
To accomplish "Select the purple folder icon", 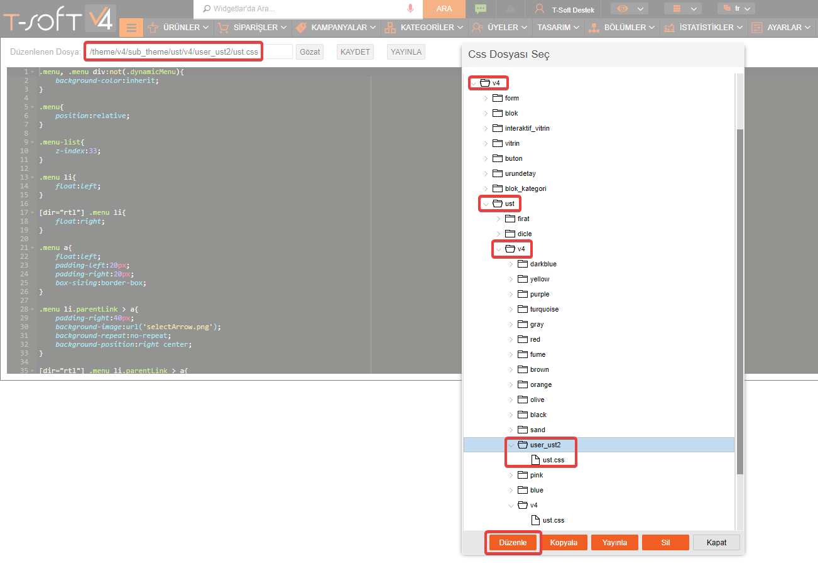I will point(523,294).
